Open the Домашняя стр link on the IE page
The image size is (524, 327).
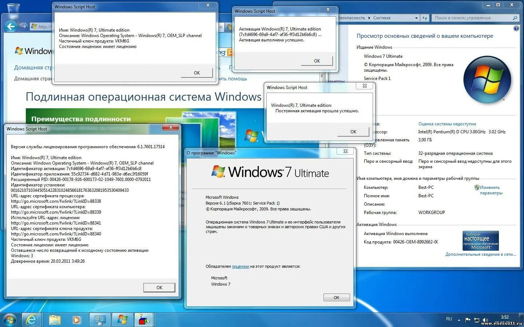[33, 68]
